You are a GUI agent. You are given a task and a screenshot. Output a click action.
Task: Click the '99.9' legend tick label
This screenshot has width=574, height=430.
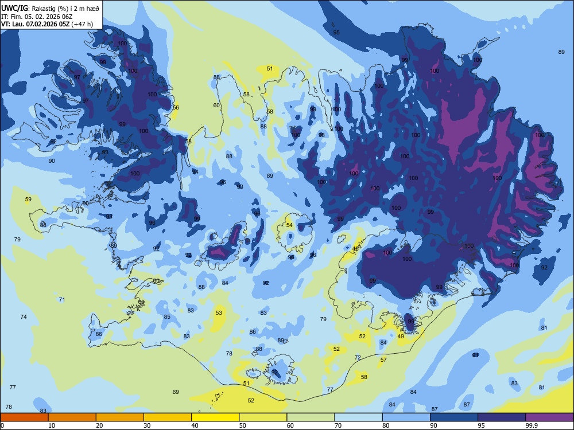531,425
